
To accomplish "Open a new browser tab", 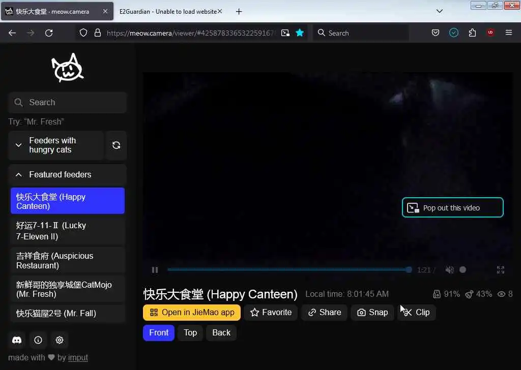I will [239, 12].
